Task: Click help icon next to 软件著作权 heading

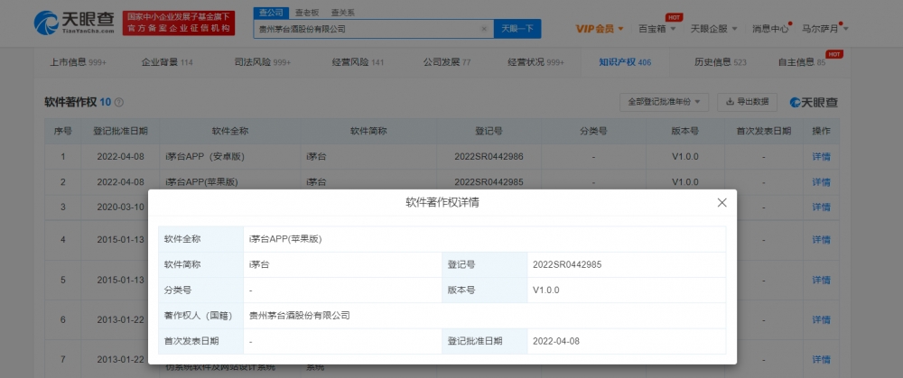Action: coord(119,103)
